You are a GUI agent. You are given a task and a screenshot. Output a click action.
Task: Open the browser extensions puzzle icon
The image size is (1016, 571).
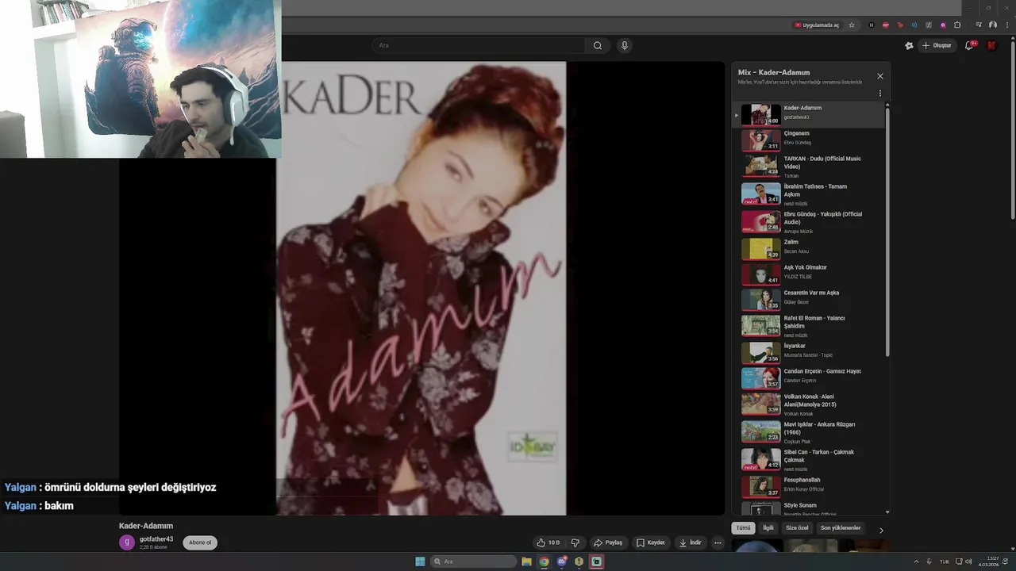pyautogui.click(x=957, y=25)
